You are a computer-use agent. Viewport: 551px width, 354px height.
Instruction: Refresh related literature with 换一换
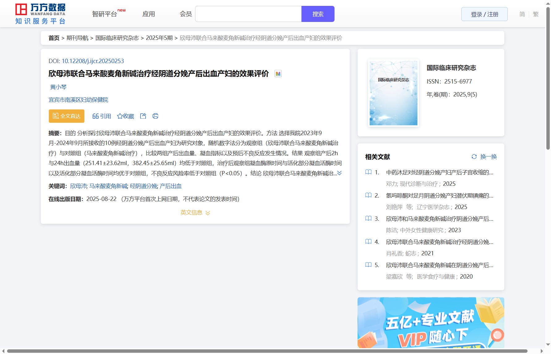point(484,157)
